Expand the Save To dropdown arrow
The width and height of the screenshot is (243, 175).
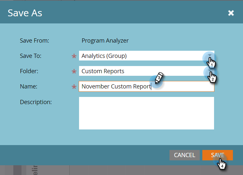click(210, 56)
